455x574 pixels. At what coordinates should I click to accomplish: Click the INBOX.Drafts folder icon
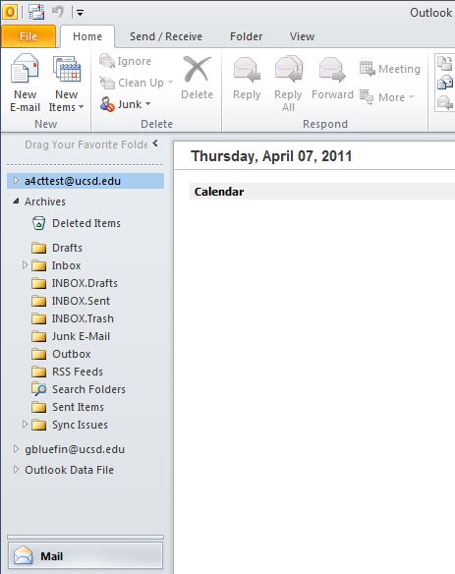(38, 283)
